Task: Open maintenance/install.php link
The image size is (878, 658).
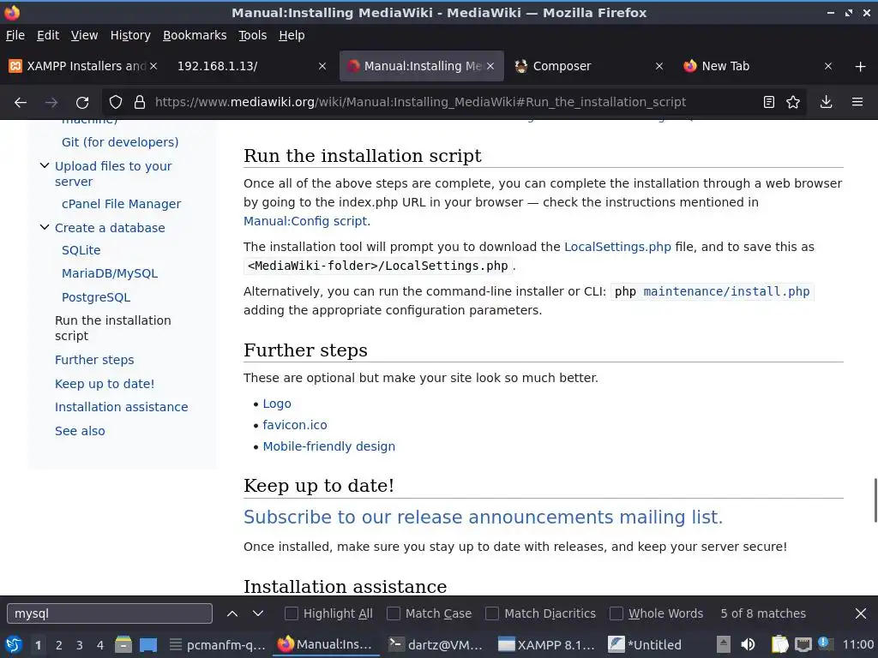Action: pos(726,291)
